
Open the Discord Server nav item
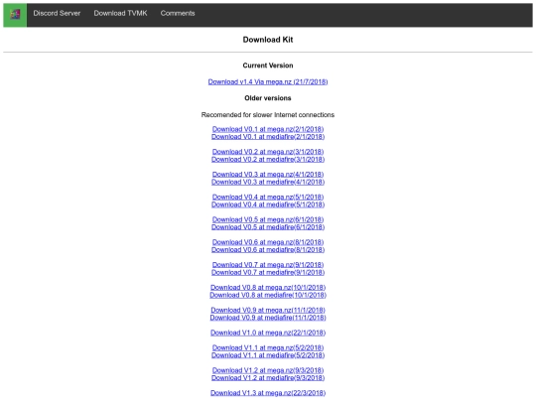pyautogui.click(x=57, y=13)
